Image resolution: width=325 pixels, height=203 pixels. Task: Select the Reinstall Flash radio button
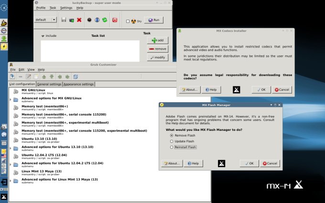(x=172, y=147)
